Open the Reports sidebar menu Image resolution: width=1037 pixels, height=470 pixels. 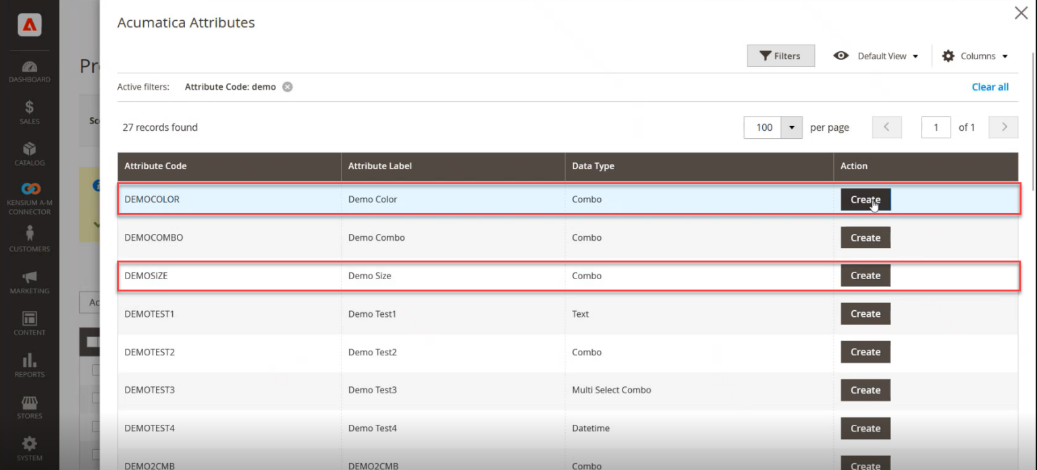coord(30,365)
